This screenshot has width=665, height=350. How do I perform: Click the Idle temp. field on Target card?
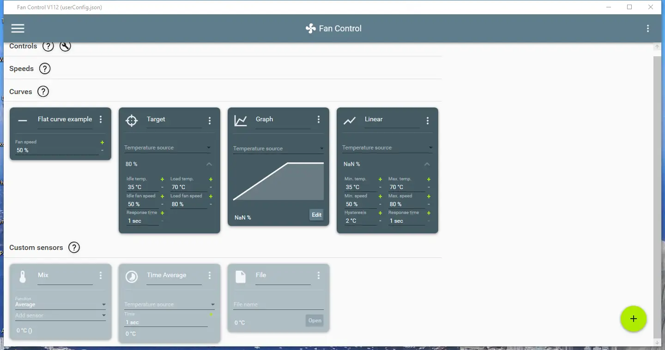[142, 187]
